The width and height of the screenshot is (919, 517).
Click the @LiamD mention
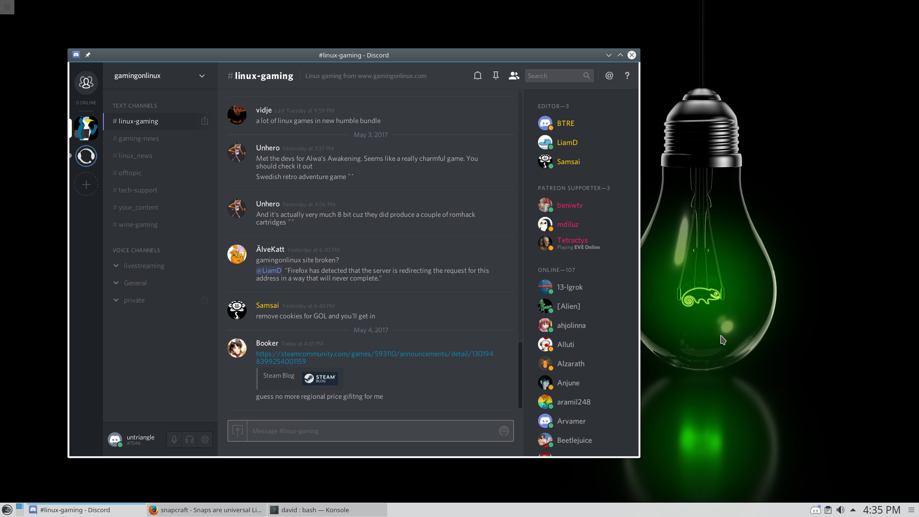click(269, 270)
